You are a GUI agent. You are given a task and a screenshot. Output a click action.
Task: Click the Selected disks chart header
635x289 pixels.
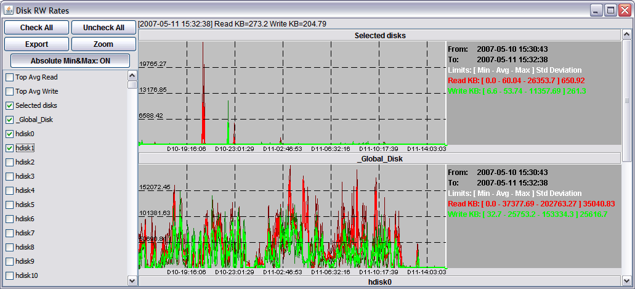pos(379,36)
